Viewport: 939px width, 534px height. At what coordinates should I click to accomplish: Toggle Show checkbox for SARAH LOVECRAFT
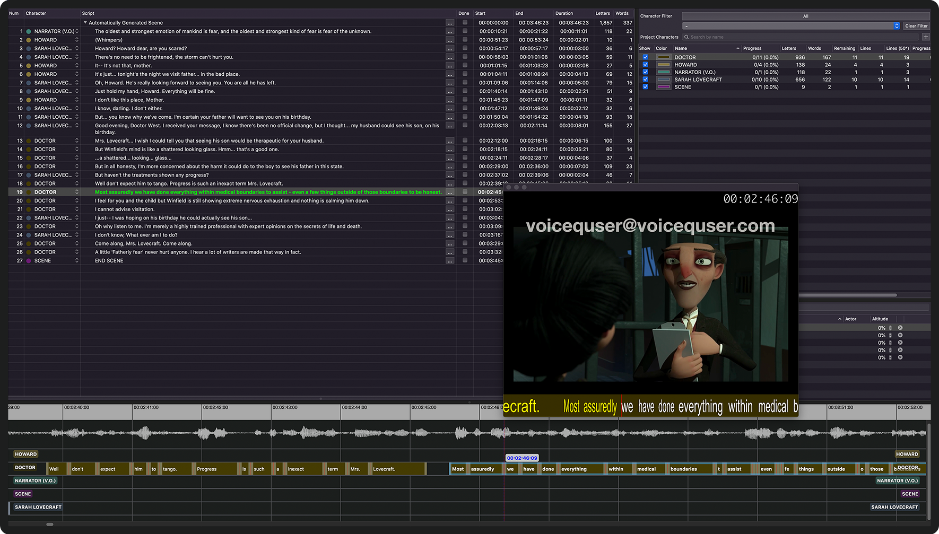pos(645,80)
